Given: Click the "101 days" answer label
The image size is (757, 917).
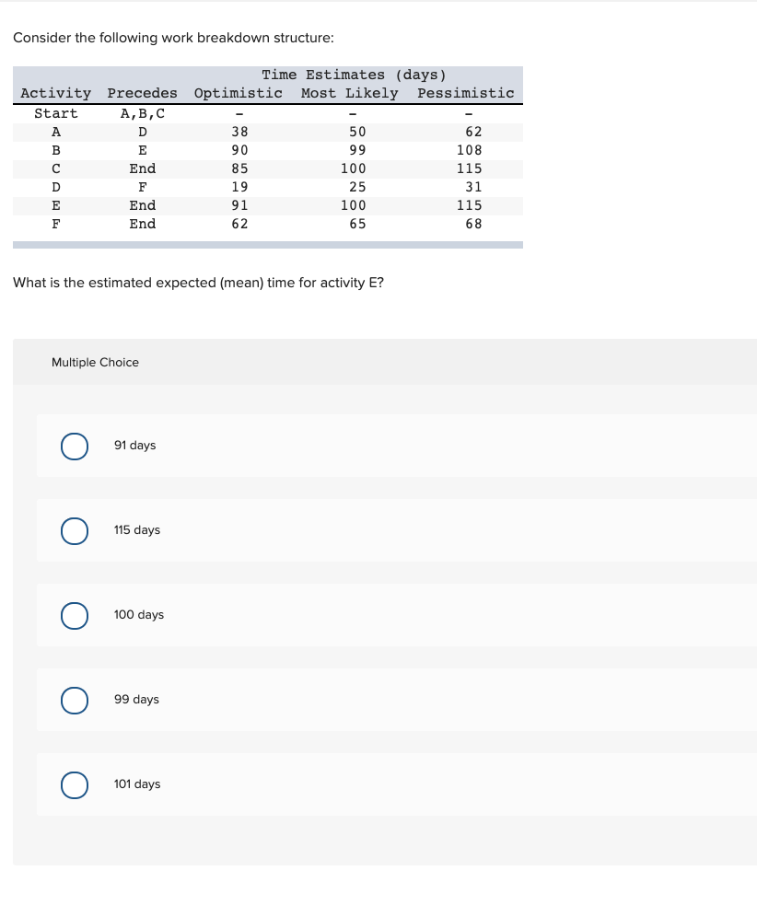Looking at the screenshot, I should pyautogui.click(x=136, y=784).
